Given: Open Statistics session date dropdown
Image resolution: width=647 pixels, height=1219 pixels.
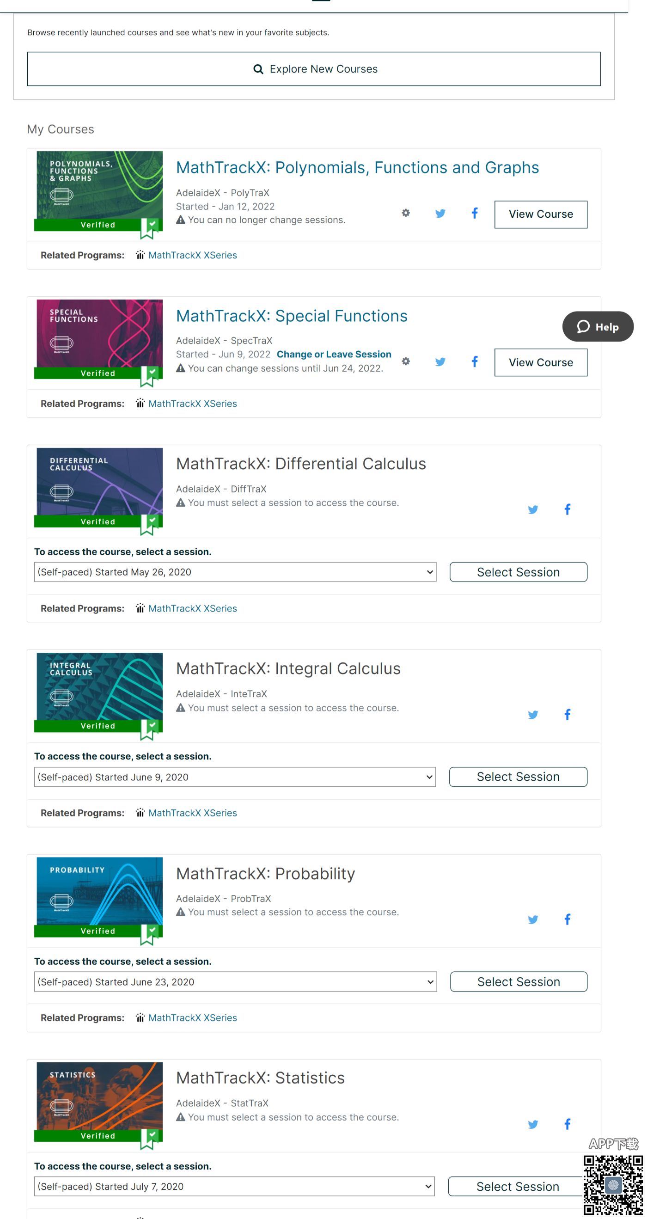Looking at the screenshot, I should 234,1186.
